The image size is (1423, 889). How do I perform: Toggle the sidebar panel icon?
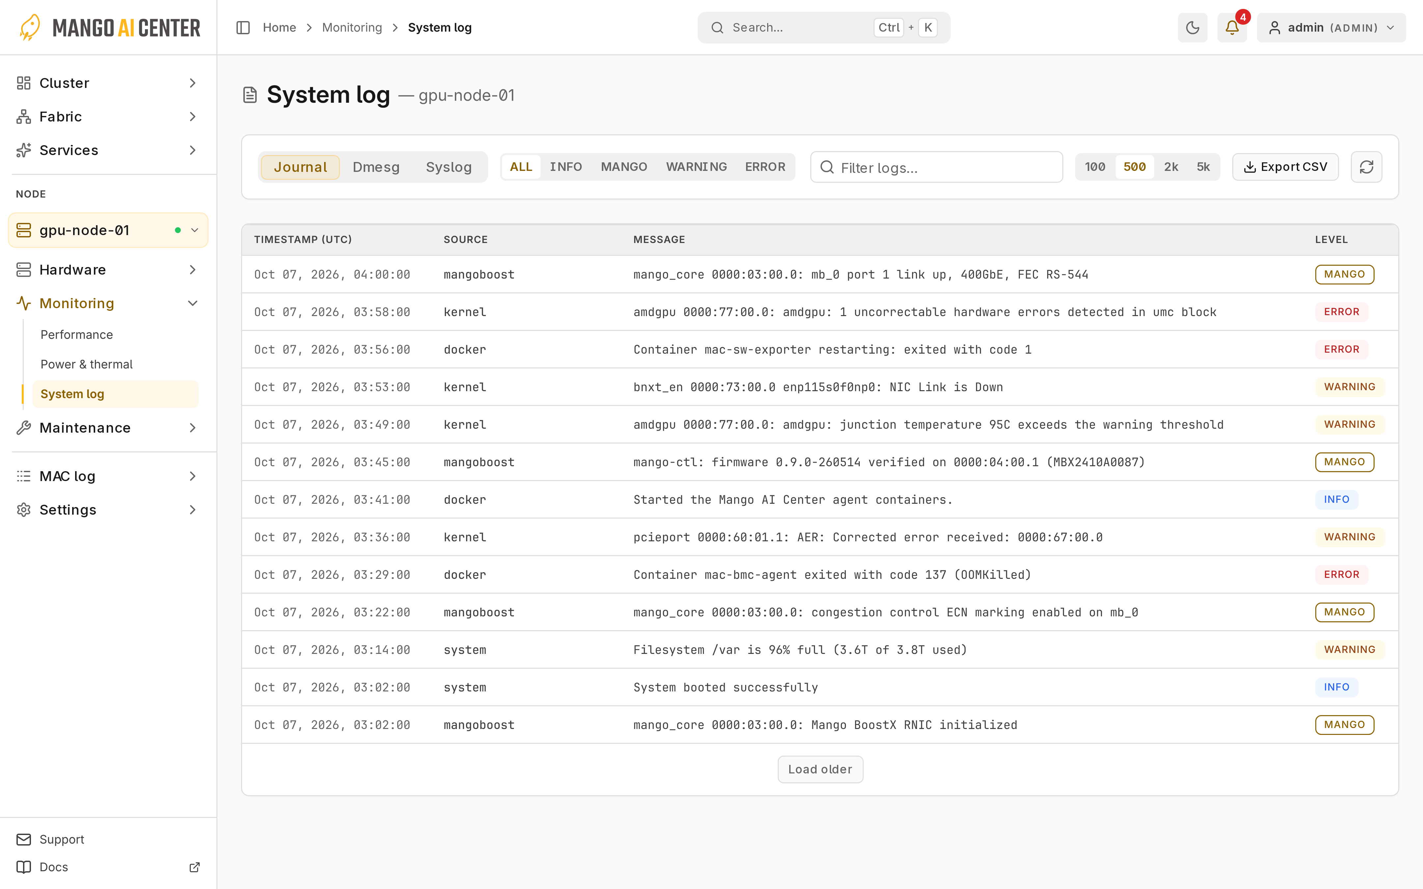pos(243,28)
